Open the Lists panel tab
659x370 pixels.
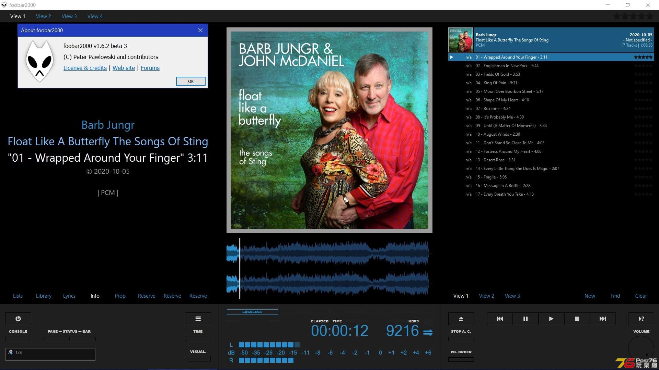pos(18,296)
